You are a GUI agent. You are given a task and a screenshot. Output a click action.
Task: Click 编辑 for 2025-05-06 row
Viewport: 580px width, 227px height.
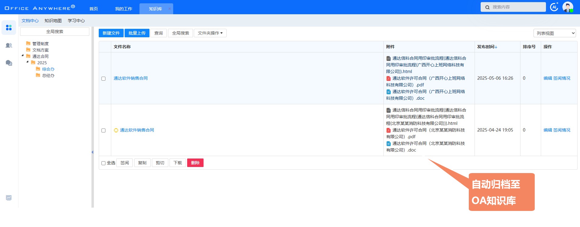[x=548, y=78]
